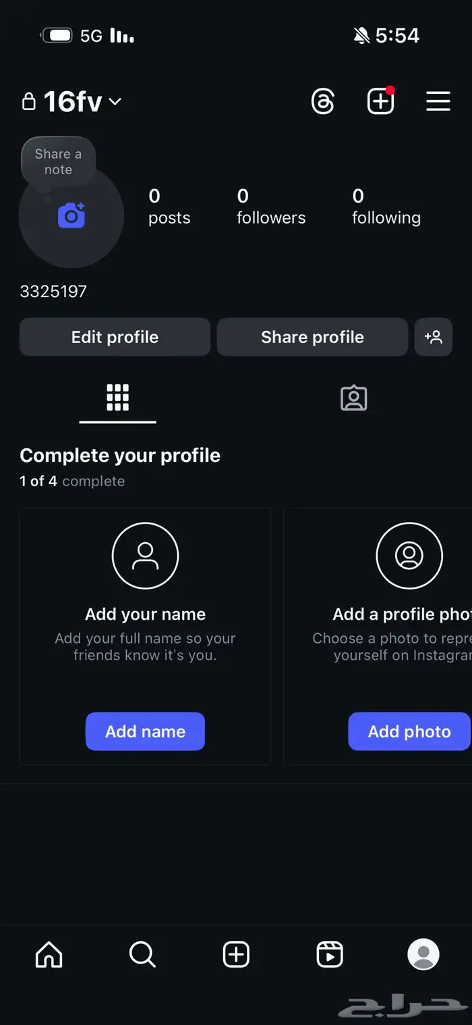This screenshot has height=1025, width=472.
Task: Go to the Home feed icon
Action: (49, 955)
